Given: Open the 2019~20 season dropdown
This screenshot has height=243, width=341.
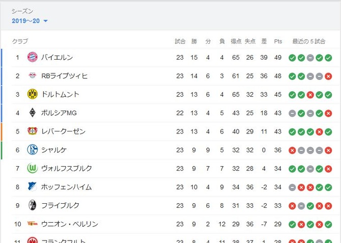Looking at the screenshot, I should pyautogui.click(x=30, y=21).
